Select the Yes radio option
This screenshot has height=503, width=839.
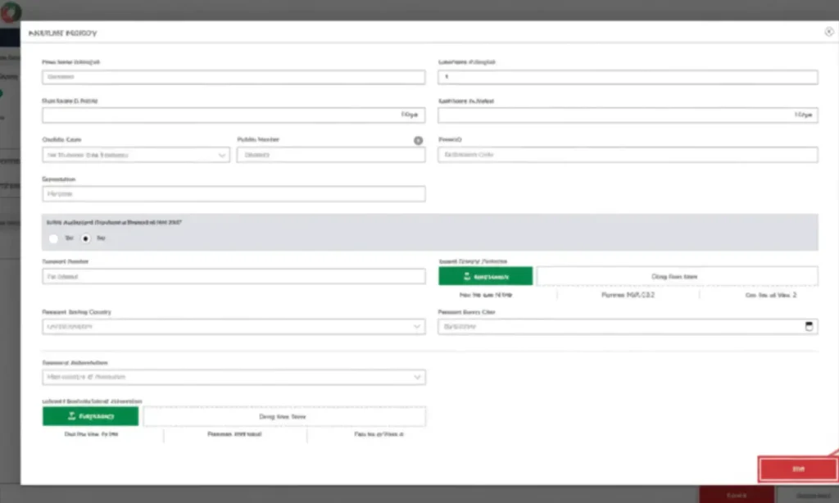(x=53, y=238)
